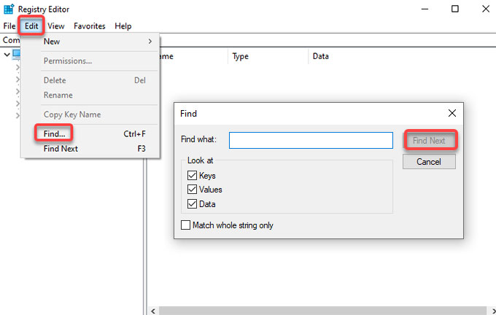
Task: Maximize the Registry Editor window
Action: point(455,9)
